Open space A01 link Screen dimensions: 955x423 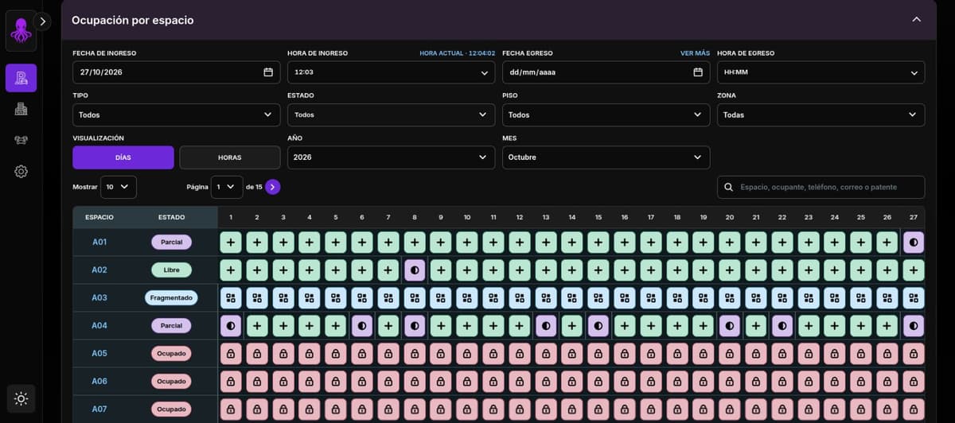[x=99, y=242]
